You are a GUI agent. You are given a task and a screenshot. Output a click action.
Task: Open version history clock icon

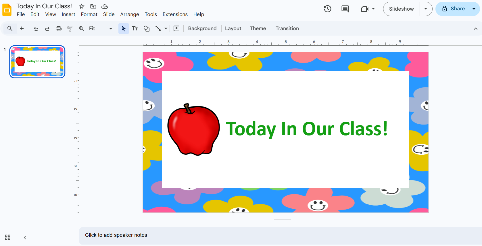click(327, 9)
